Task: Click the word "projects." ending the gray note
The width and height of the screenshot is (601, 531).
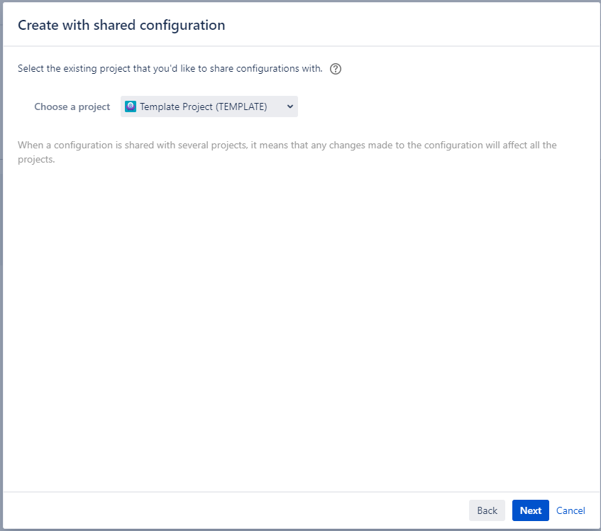Action: (36, 160)
